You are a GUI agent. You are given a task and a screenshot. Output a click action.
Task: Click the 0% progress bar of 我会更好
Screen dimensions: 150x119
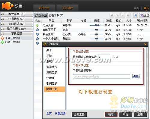(x=97, y=34)
